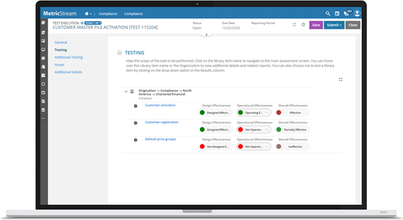
Task: Click the expand icon above the controls table
Action: [x=340, y=80]
